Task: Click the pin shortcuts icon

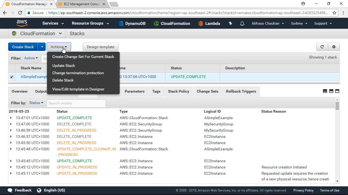Action: tap(231, 24)
